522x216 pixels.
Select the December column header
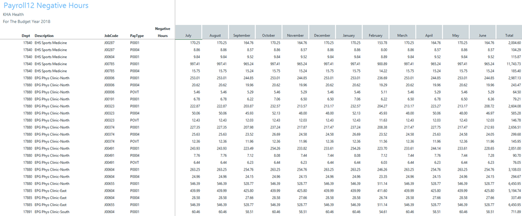click(x=322, y=32)
